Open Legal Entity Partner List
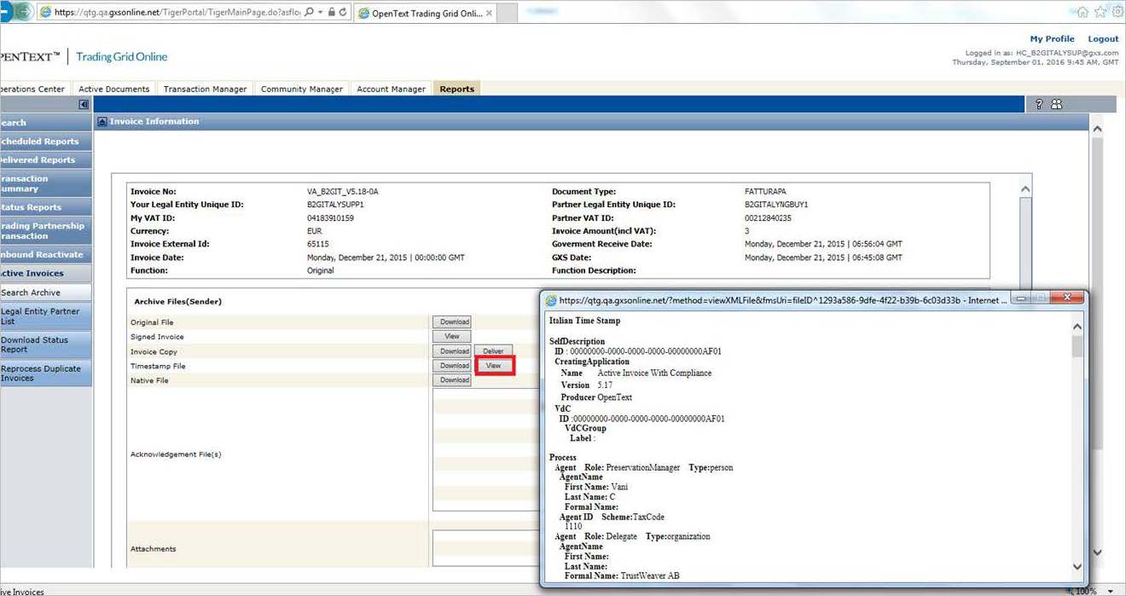 pos(45,316)
